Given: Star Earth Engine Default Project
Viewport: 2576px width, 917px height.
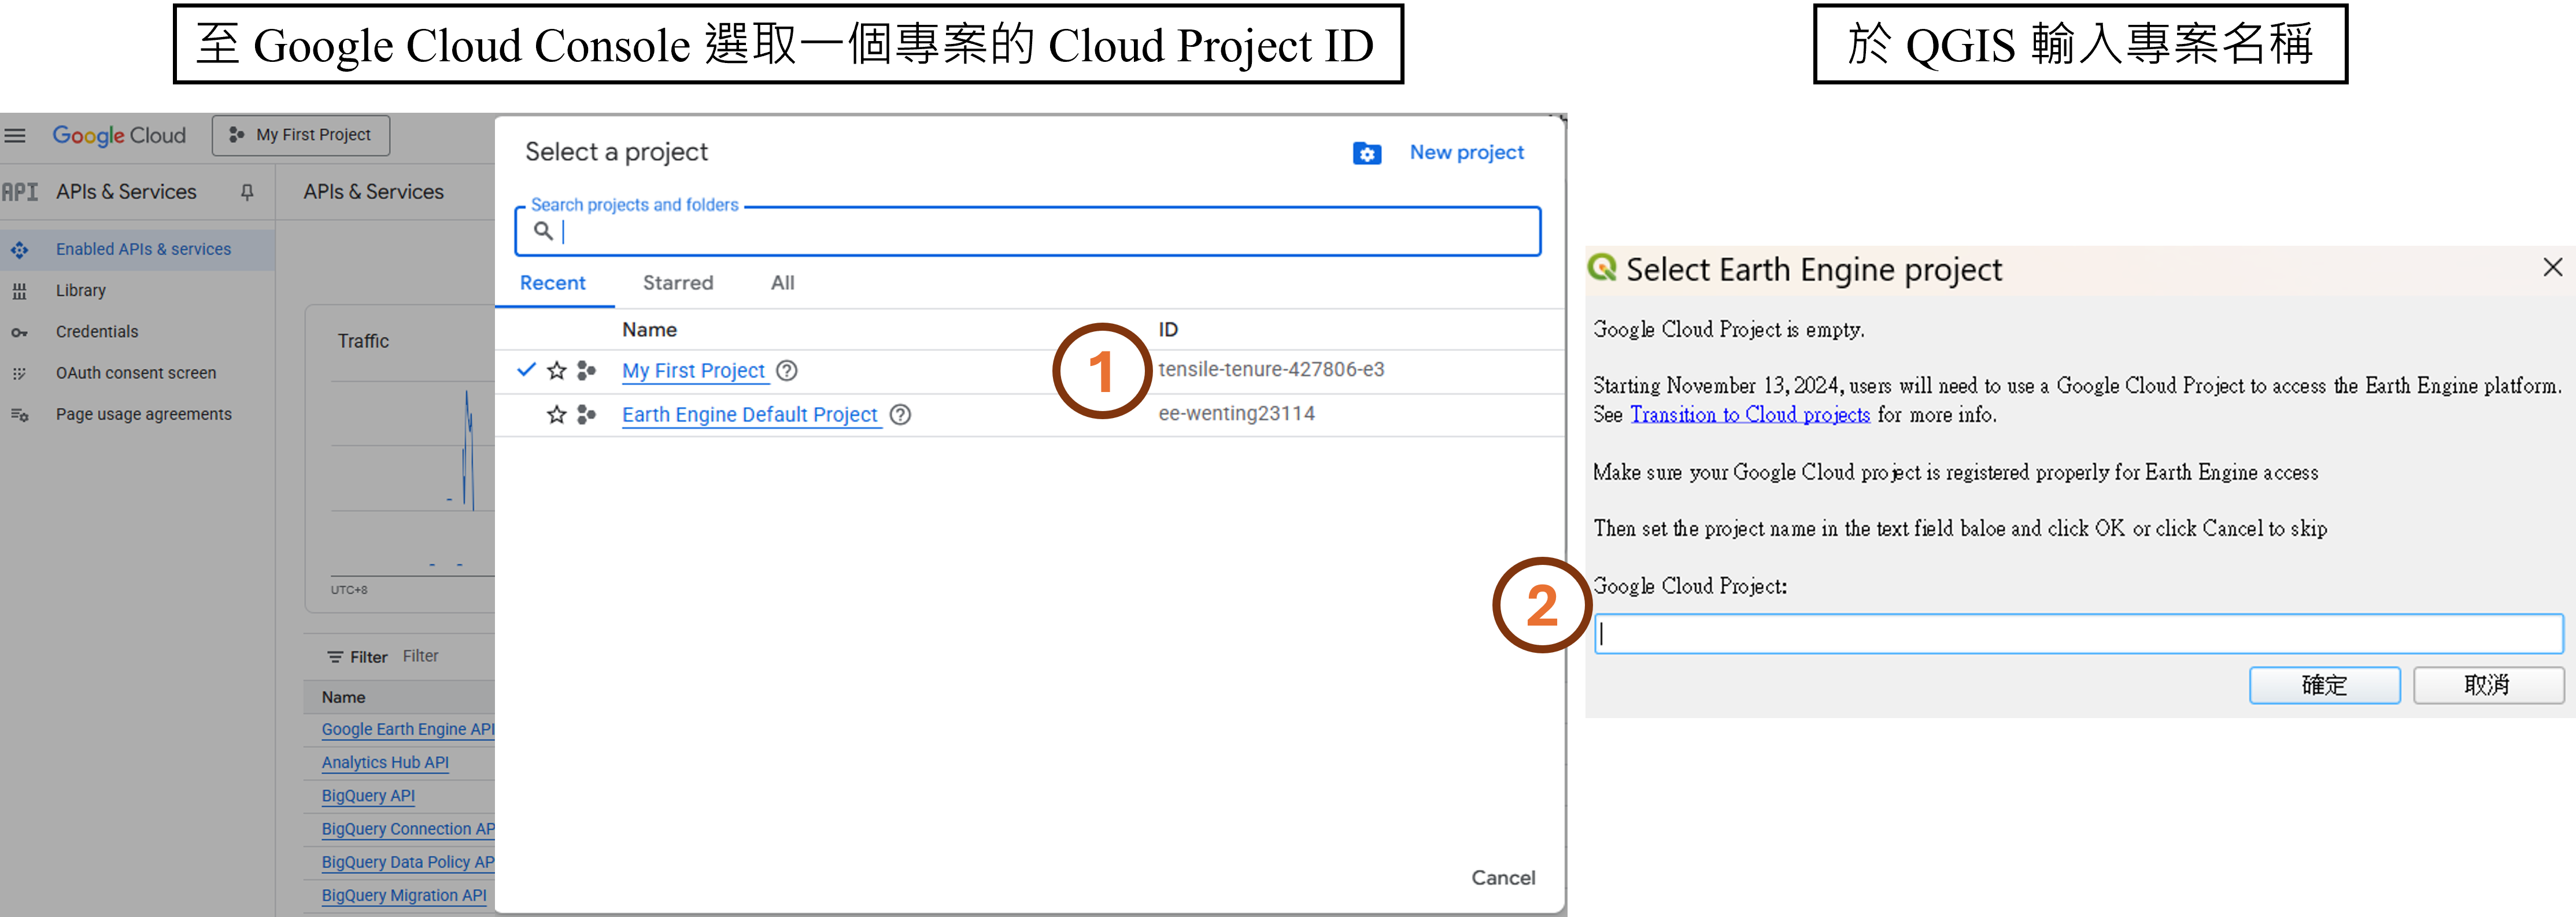Looking at the screenshot, I should 557,415.
